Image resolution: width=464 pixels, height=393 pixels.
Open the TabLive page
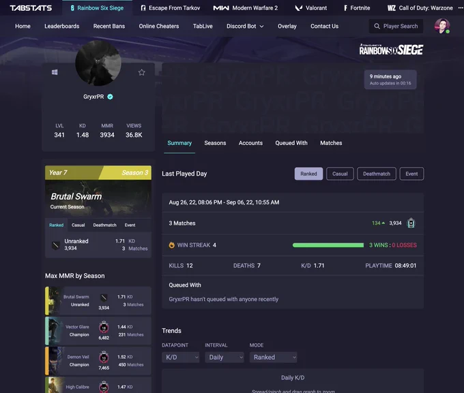(203, 27)
